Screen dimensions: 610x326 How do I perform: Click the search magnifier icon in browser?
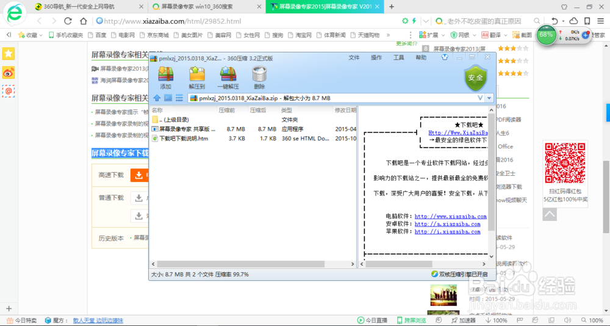536,21
